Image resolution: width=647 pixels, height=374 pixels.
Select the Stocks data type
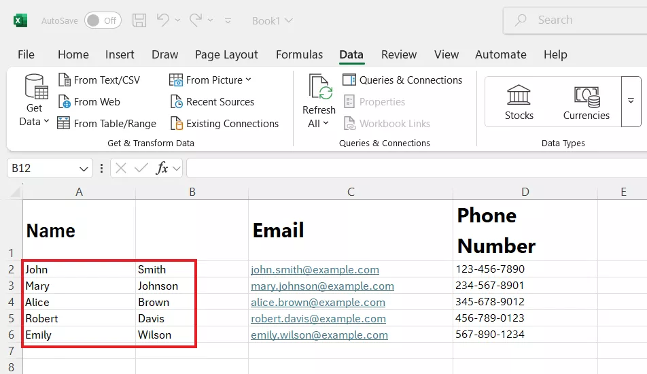[x=519, y=102]
